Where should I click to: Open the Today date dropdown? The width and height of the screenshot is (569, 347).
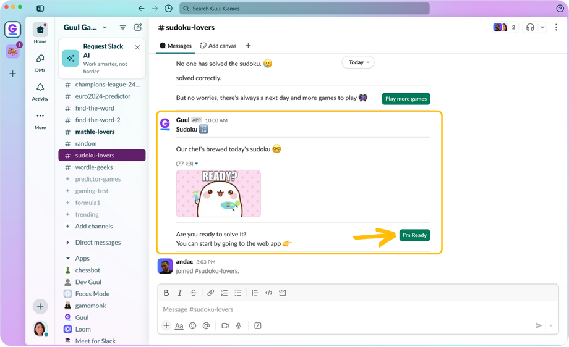[358, 62]
